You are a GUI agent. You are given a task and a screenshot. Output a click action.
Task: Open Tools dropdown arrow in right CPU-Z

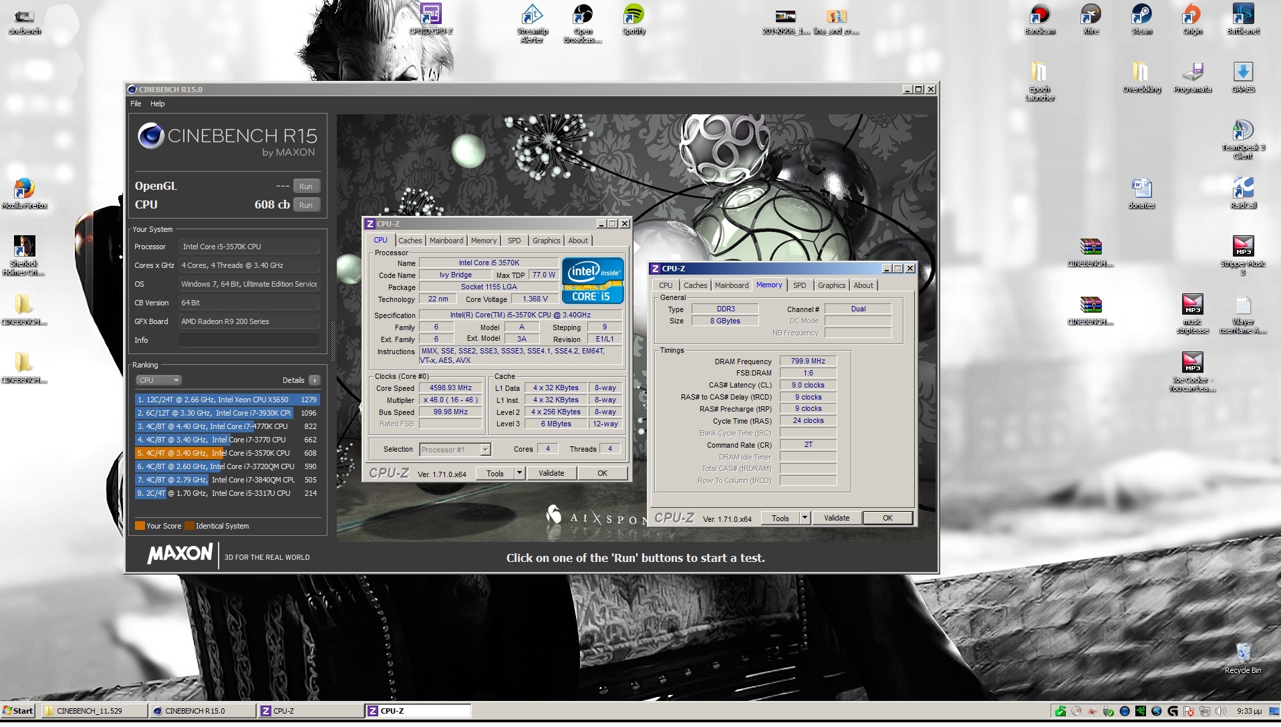pos(805,518)
